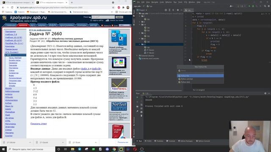
Task: Click NetTest advertisement banner
Action: (119, 106)
